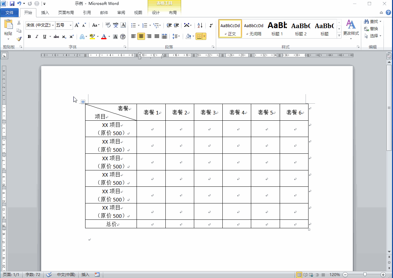Open the 页面布局 ribbon tab
This screenshot has width=393, height=278.
click(66, 13)
